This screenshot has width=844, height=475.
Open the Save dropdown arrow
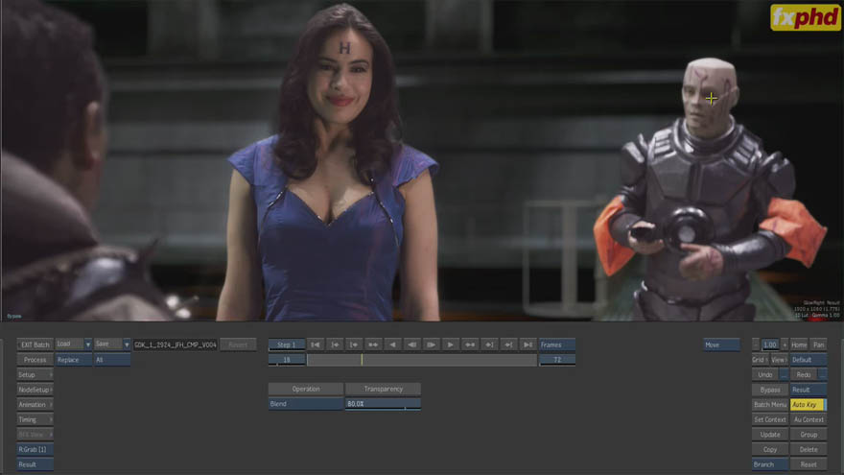(x=127, y=344)
